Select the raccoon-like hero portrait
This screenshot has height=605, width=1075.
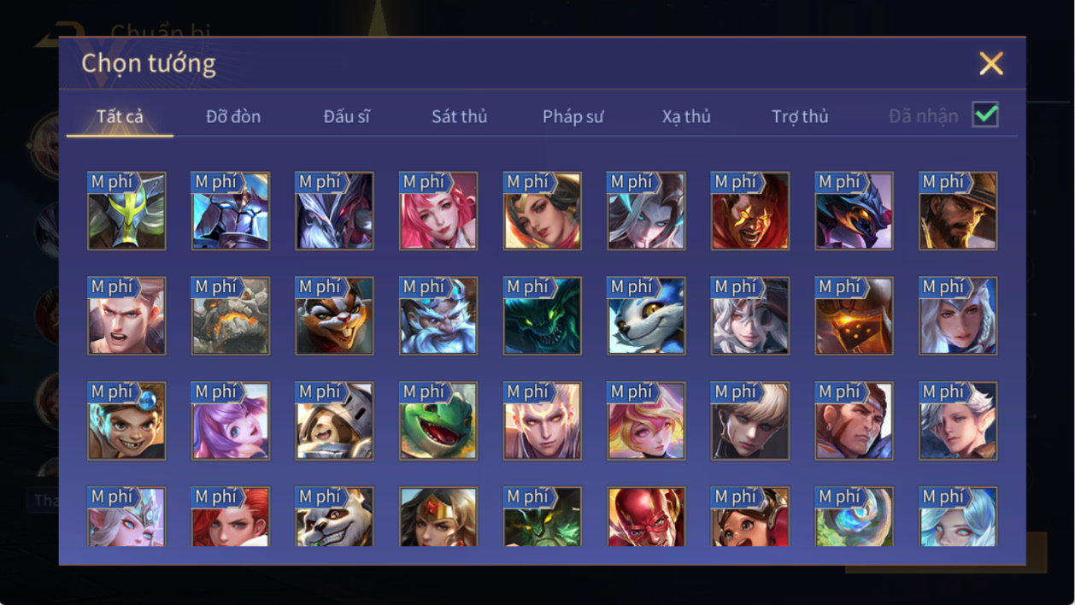click(334, 315)
